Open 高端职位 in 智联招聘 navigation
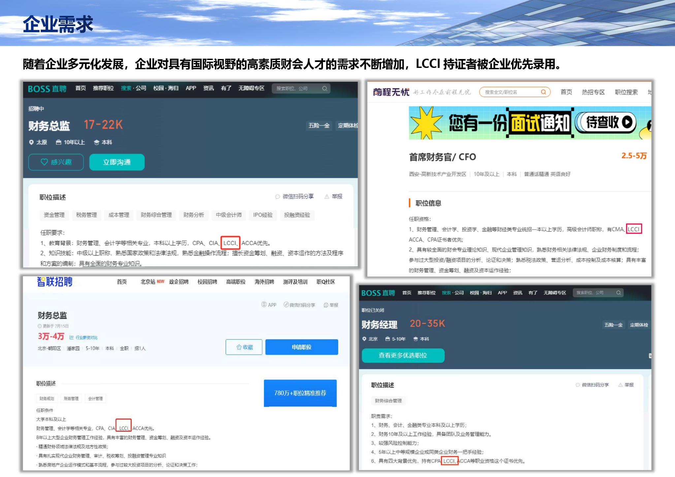This screenshot has width=675, height=477. (236, 282)
